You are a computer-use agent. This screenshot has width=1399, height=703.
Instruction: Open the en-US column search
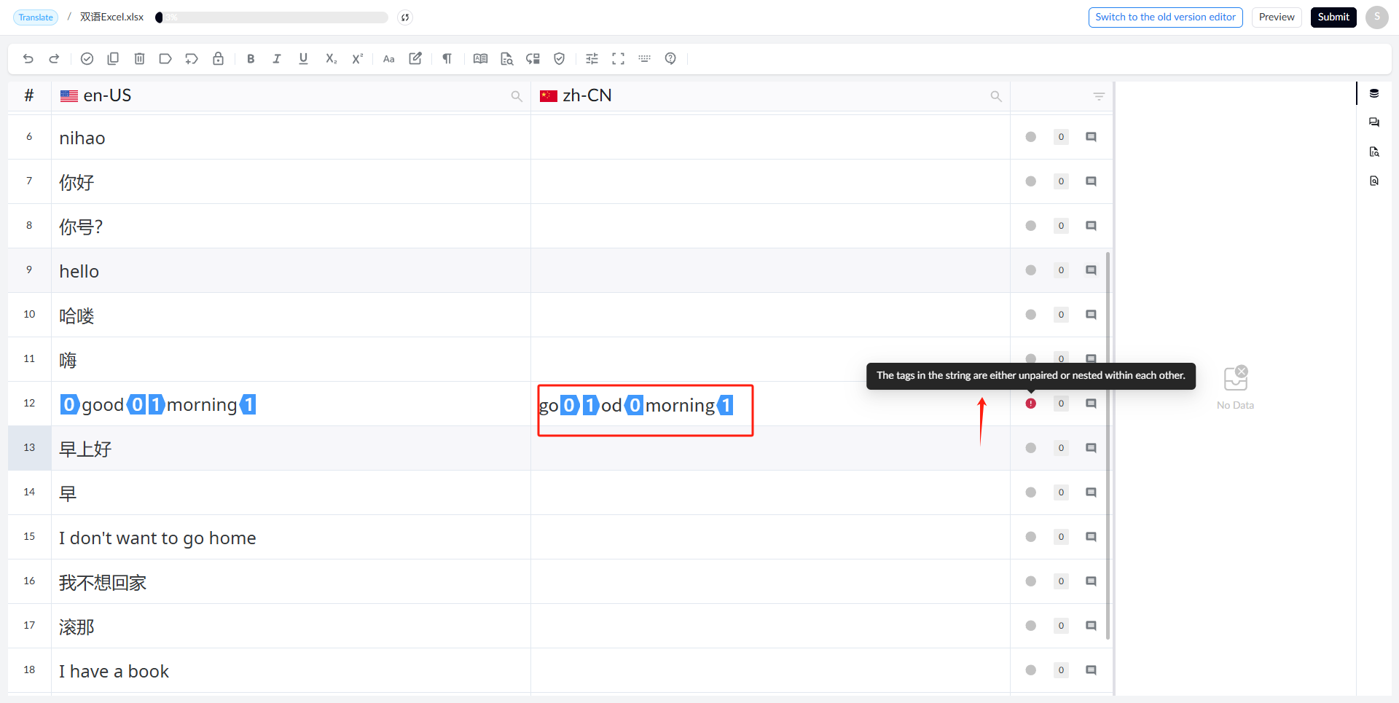[517, 96]
